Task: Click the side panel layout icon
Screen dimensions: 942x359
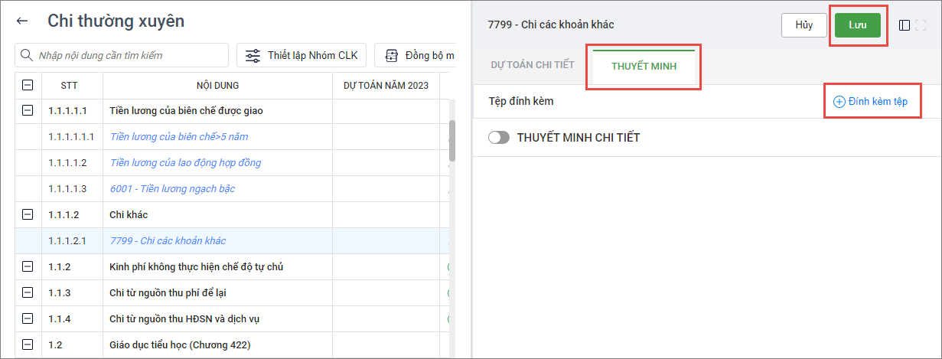Action: pyautogui.click(x=905, y=25)
